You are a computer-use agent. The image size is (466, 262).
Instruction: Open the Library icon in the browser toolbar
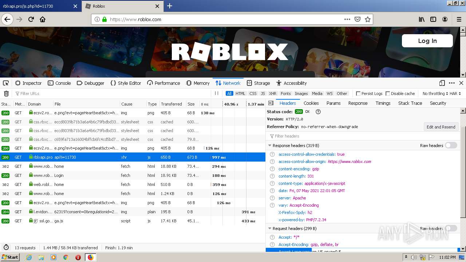[x=422, y=19]
